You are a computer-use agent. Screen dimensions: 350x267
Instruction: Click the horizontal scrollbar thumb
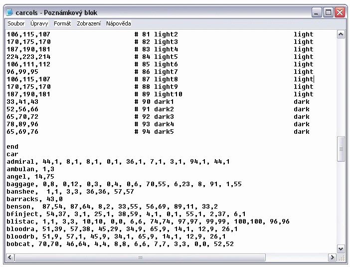(x=140, y=258)
